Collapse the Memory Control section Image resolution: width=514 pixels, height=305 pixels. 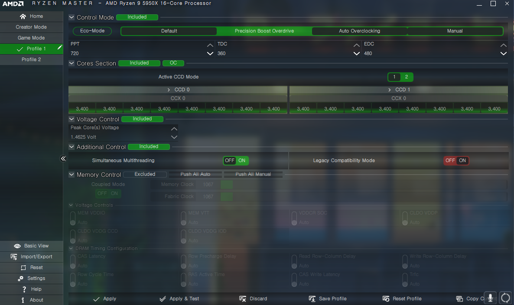click(x=72, y=174)
